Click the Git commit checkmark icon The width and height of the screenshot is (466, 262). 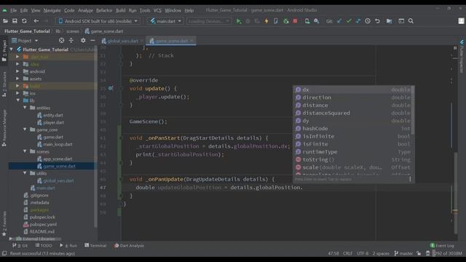[x=349, y=21]
